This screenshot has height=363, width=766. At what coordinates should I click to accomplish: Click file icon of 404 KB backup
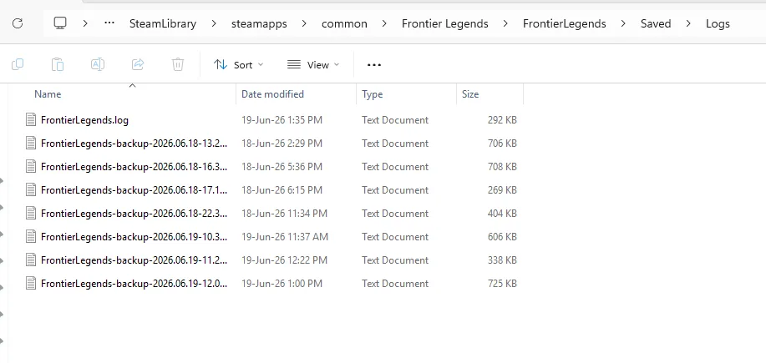(31, 214)
